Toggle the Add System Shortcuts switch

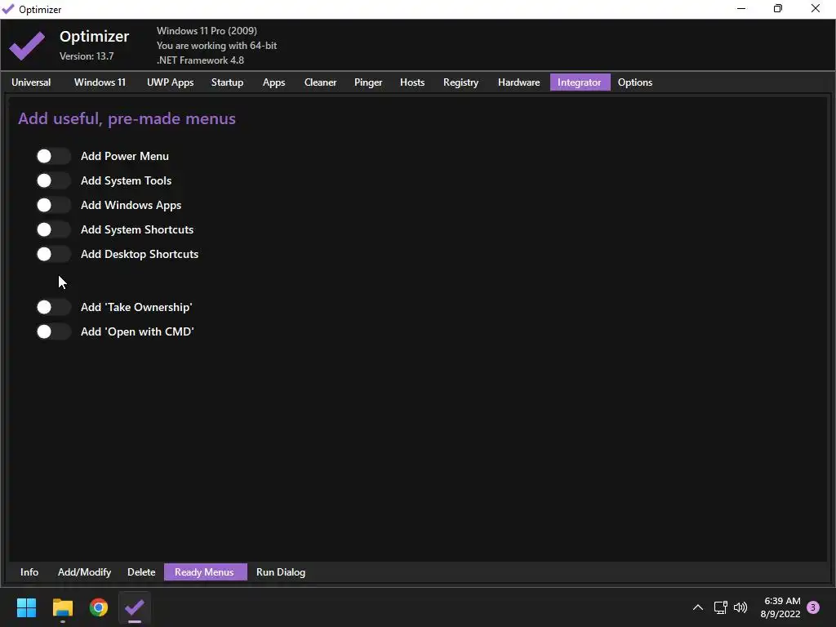53,229
